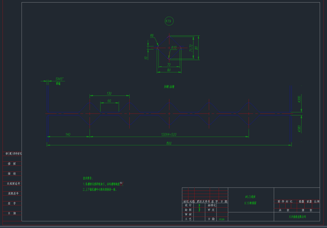Select the upper ø380 diameter text
327x228 pixels.
pos(299,99)
